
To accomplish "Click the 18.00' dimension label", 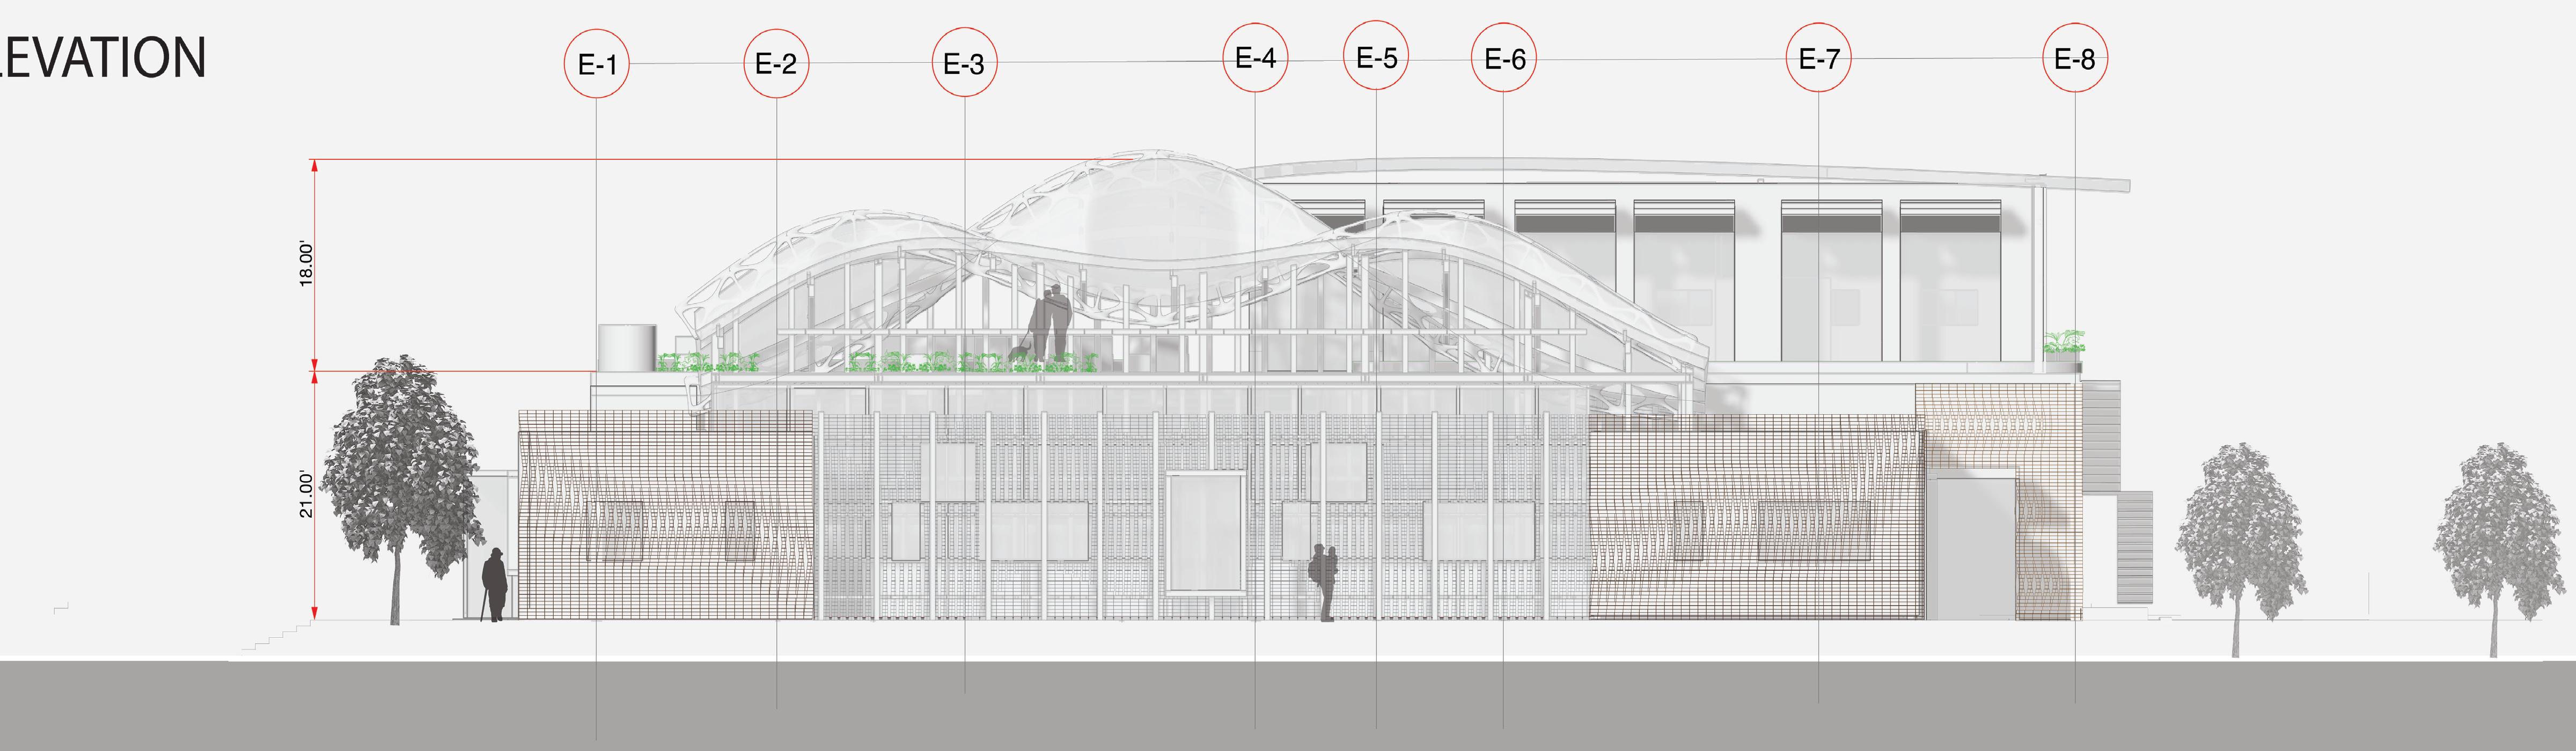I will (307, 264).
